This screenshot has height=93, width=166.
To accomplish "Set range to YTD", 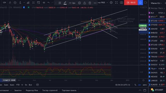I will (x=18, y=85).
